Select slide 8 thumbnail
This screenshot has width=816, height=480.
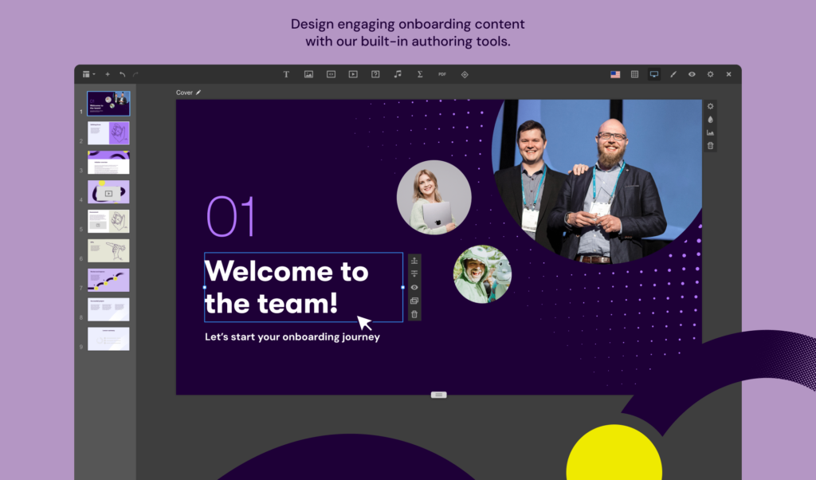[x=108, y=309]
